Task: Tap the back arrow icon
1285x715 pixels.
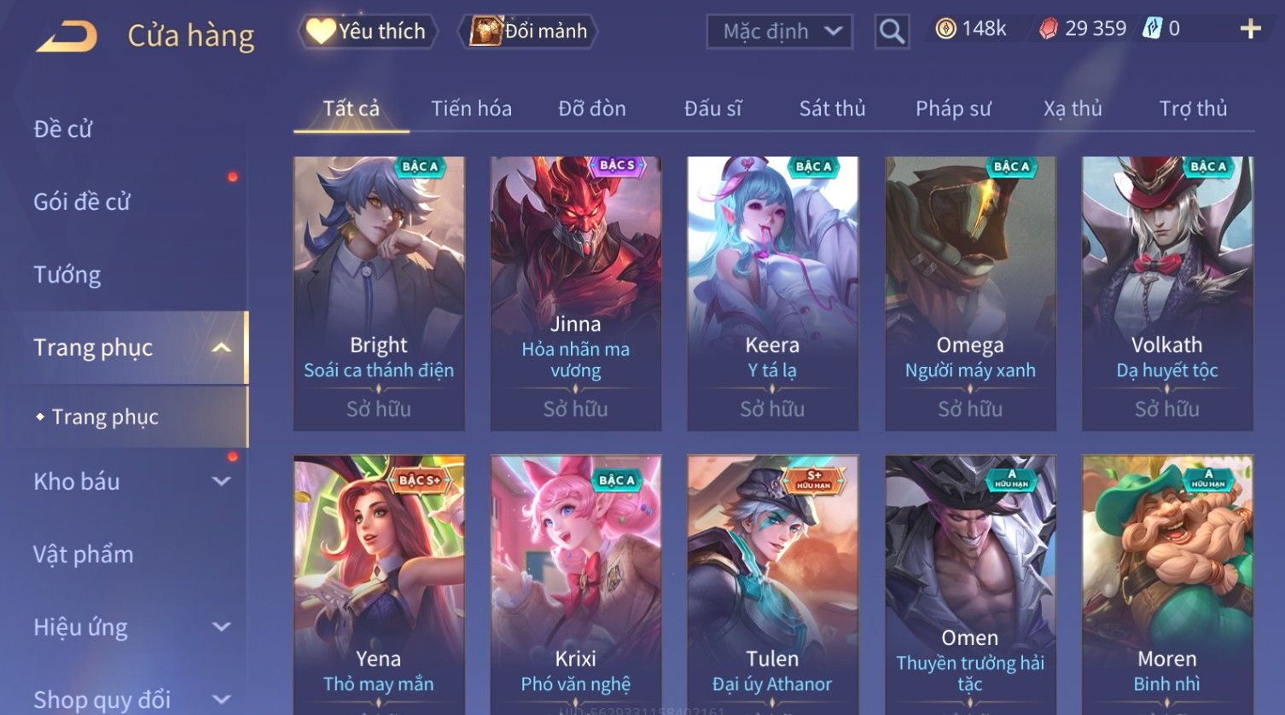Action: pos(67,37)
